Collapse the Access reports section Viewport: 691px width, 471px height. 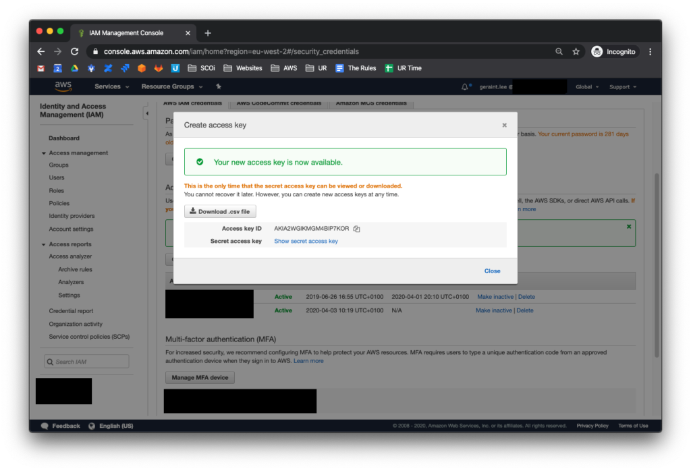pyautogui.click(x=44, y=244)
